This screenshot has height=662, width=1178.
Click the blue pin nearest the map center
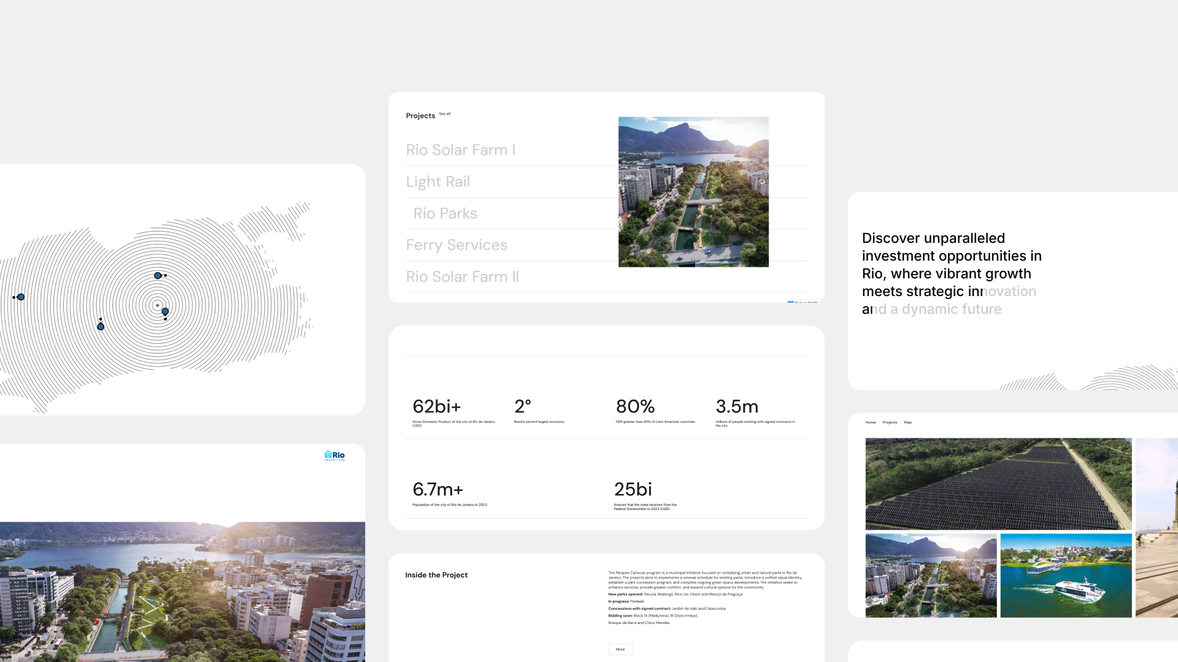165,311
